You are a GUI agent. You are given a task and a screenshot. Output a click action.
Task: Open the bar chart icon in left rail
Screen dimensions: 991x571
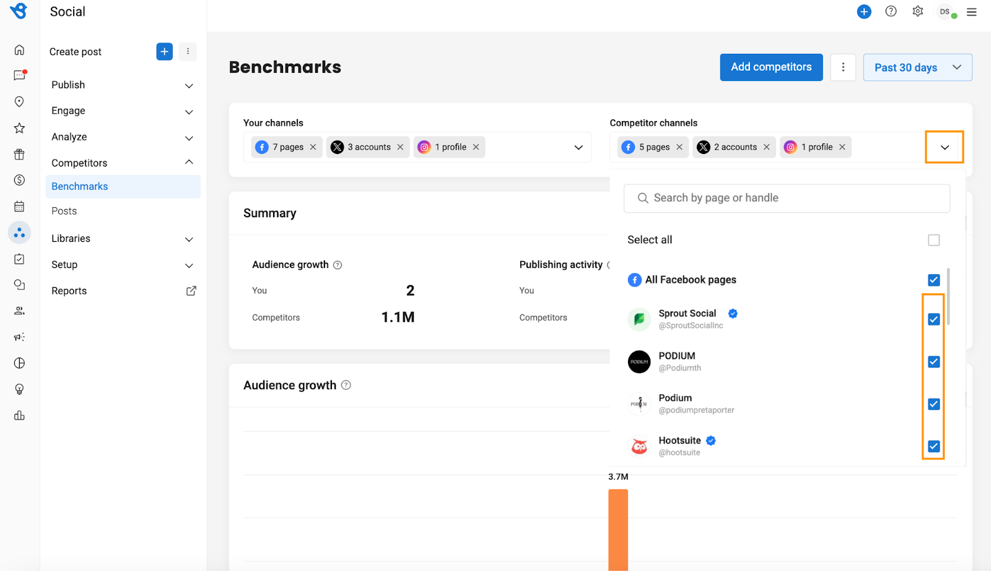click(x=19, y=415)
